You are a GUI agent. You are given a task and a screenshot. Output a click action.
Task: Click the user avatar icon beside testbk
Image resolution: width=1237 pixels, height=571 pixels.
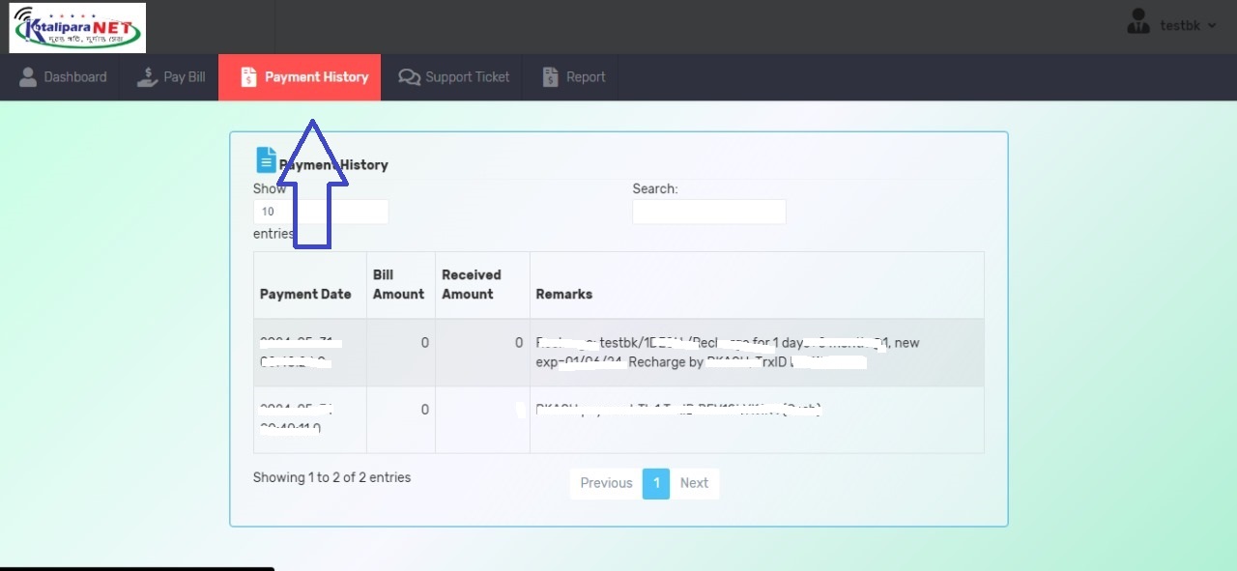[1138, 23]
